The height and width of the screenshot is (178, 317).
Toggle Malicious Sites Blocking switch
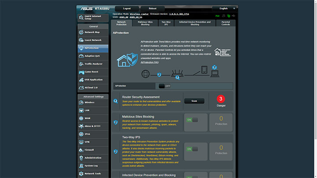(x=192, y=120)
